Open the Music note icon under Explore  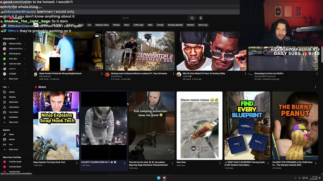pyautogui.click(x=4, y=134)
